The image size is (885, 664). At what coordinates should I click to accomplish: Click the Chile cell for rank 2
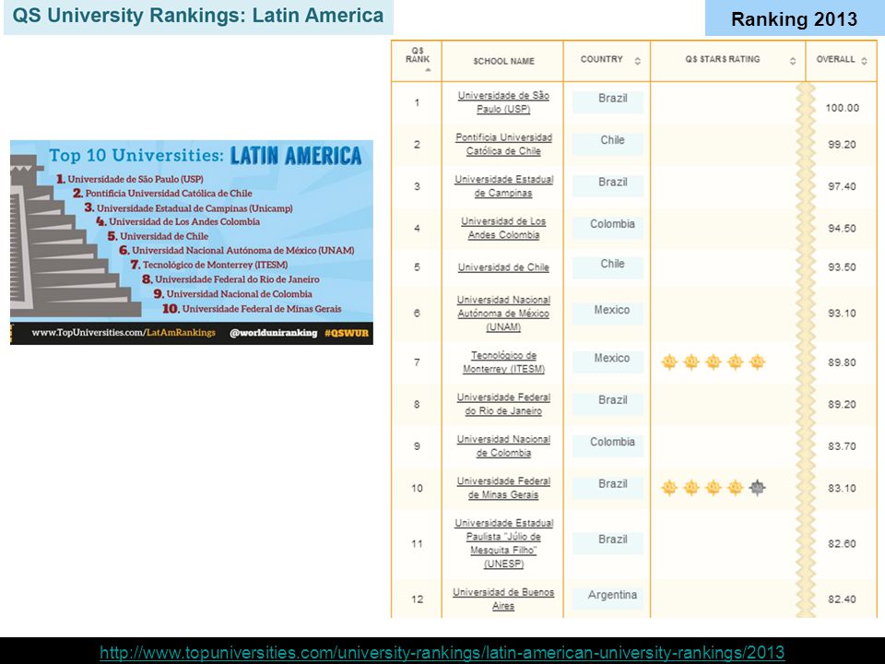[x=608, y=144]
